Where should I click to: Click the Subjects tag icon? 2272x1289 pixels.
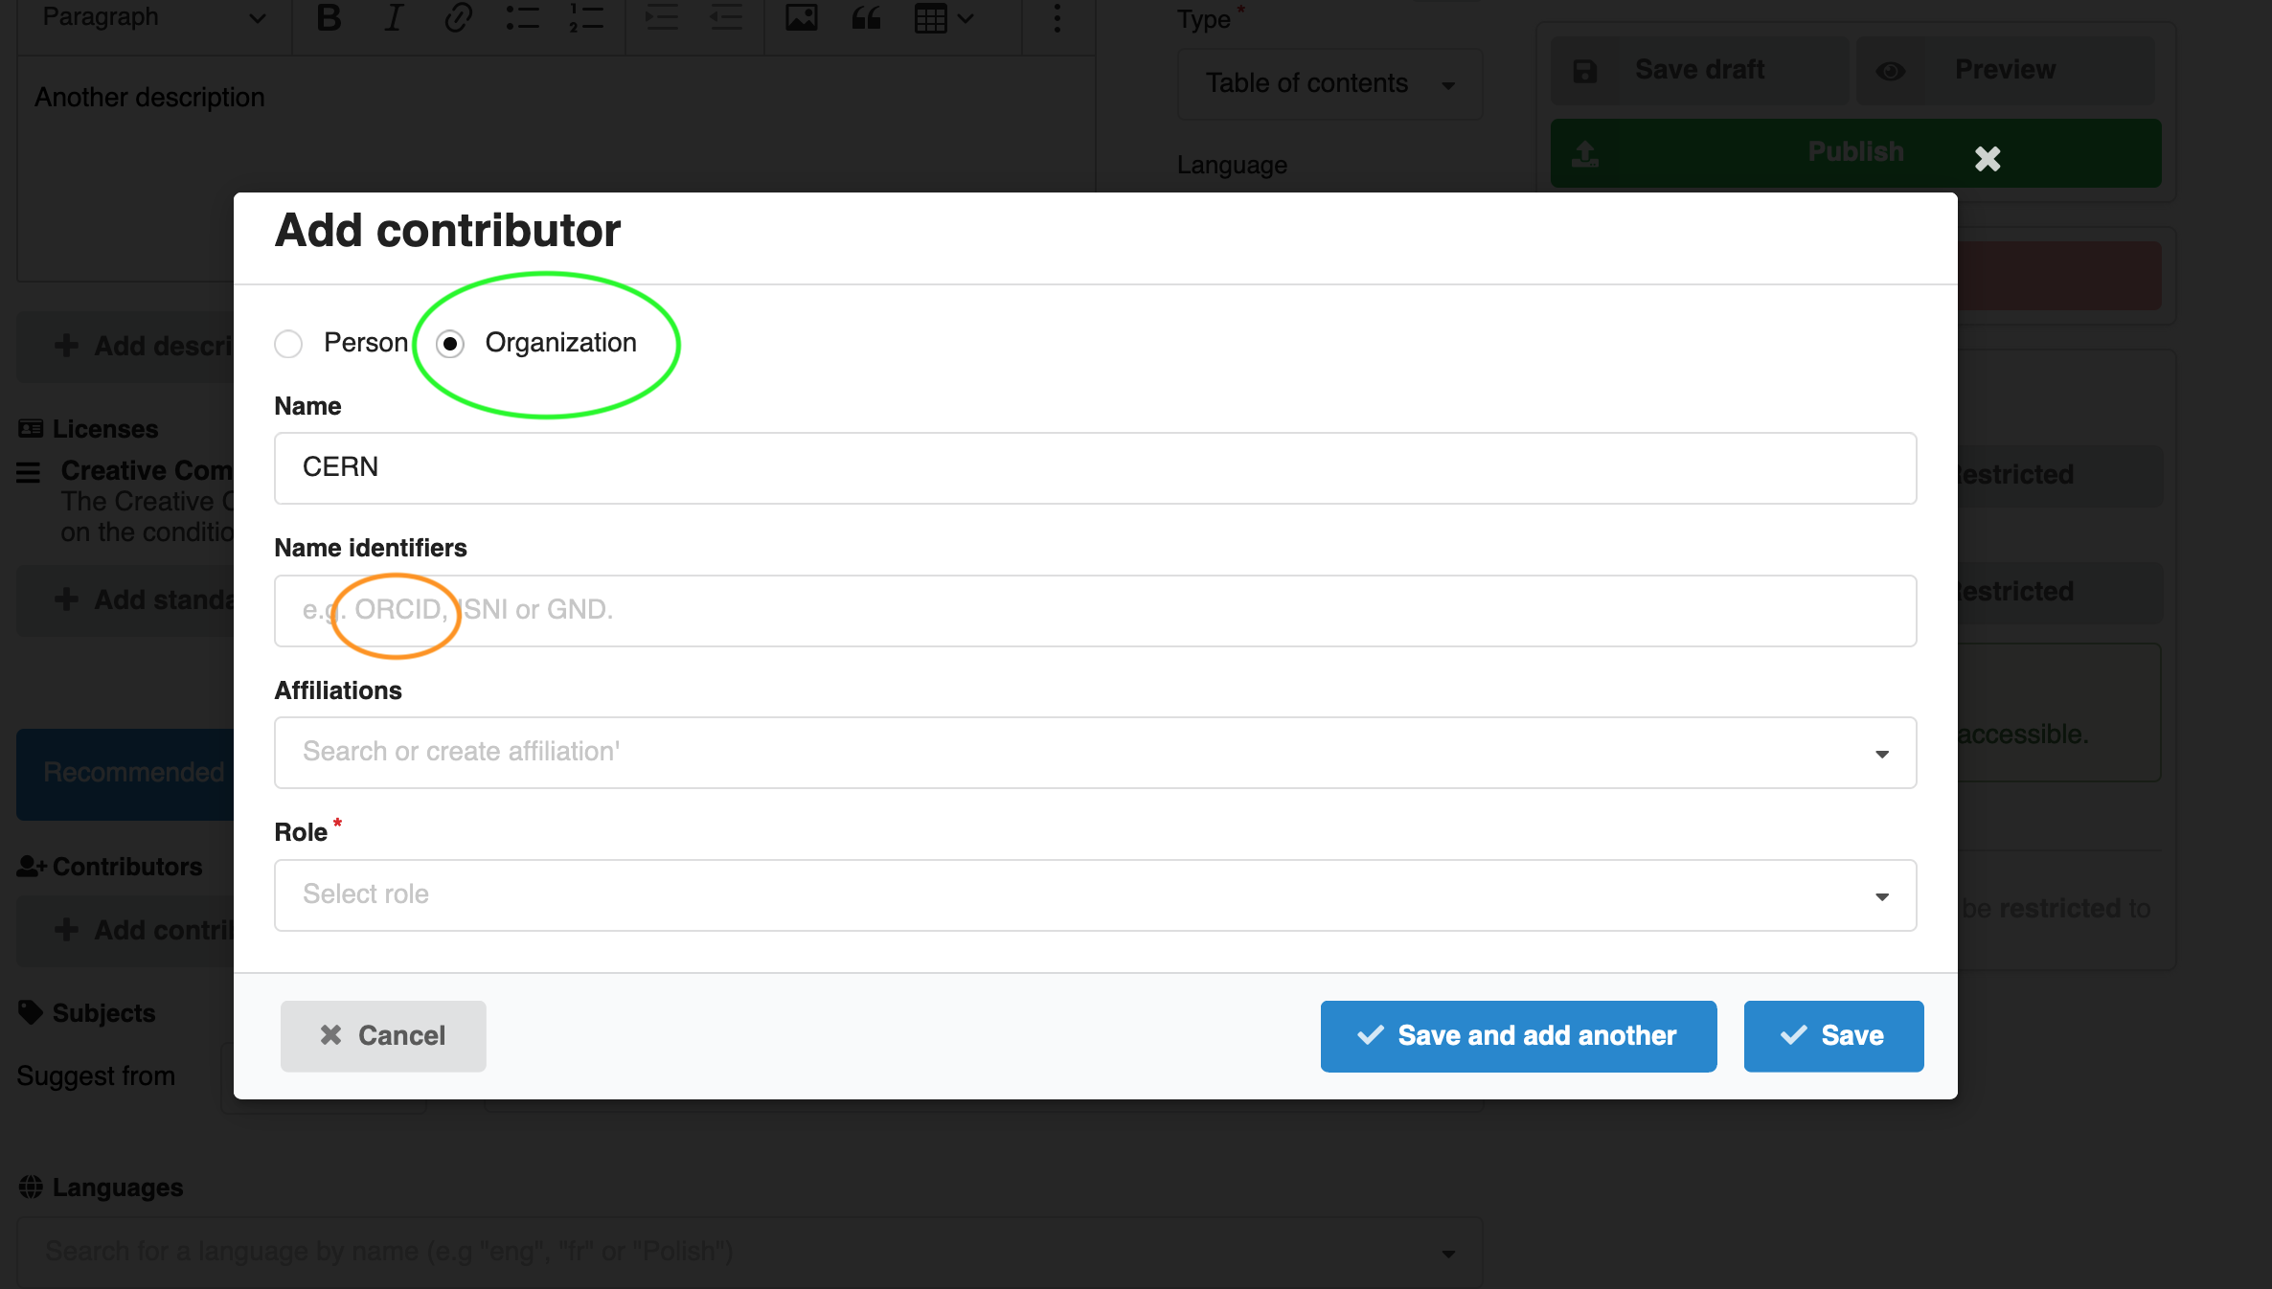tap(29, 1012)
